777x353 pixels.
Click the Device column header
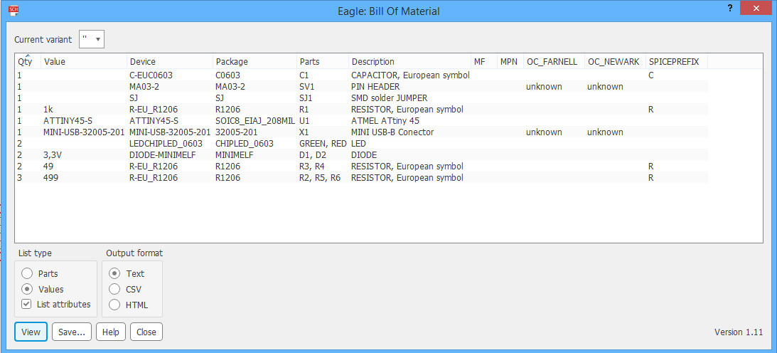tap(169, 62)
